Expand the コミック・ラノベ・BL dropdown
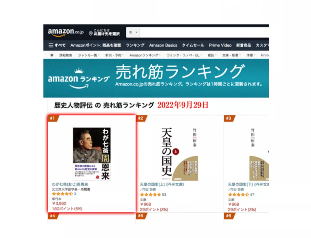Screen dimensions: 311x238 point(184,55)
